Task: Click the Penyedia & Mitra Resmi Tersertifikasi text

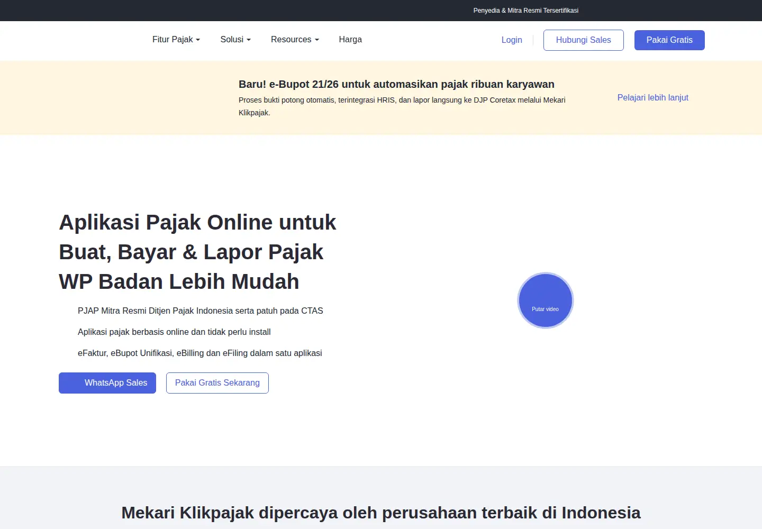Action: pyautogui.click(x=525, y=11)
